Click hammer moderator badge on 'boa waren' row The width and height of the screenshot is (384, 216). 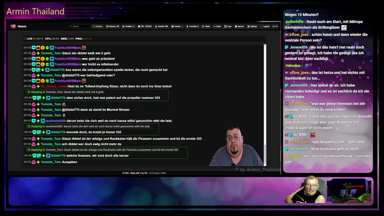click(x=47, y=70)
